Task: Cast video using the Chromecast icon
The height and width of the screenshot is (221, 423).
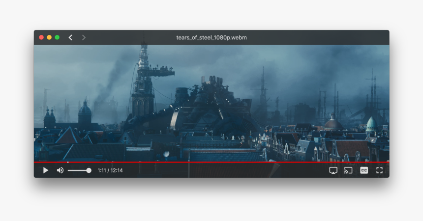Action: (x=348, y=170)
